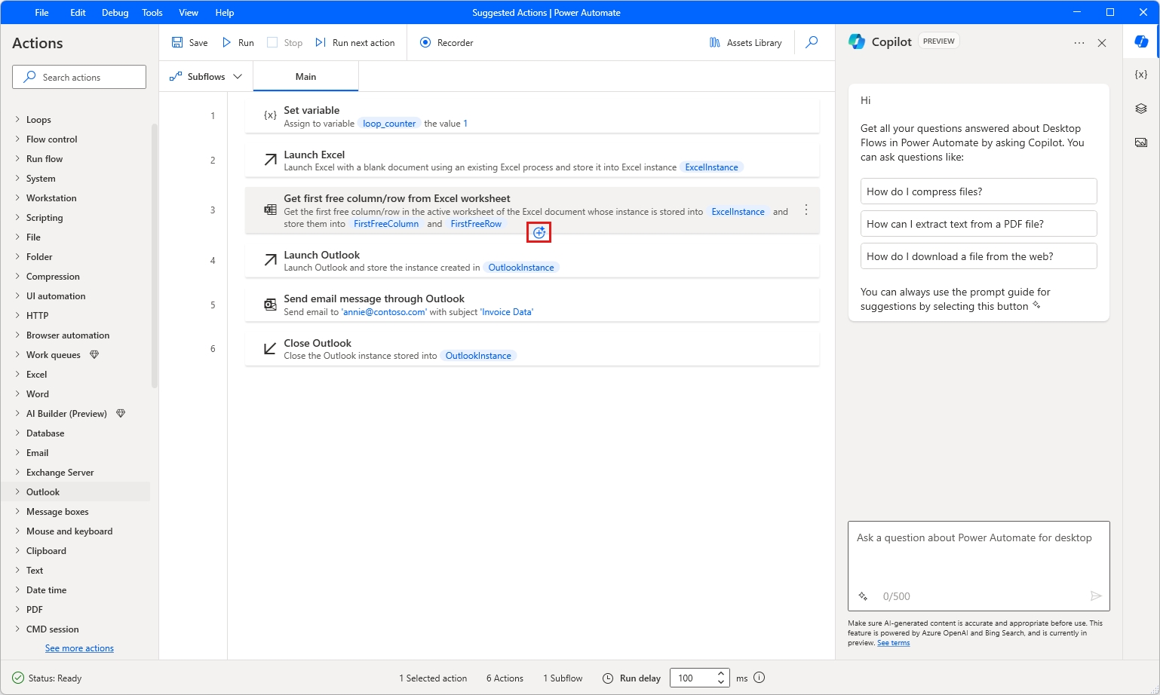Viewport: 1160px width, 695px height.
Task: Click the Stop toolbar button
Action: [285, 43]
